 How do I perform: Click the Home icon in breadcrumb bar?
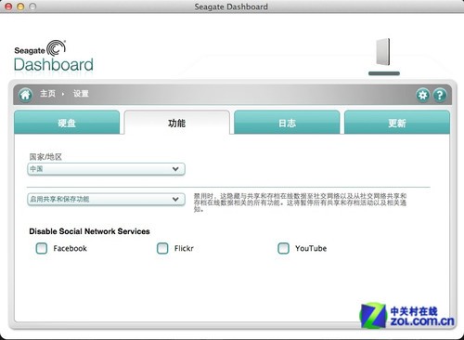tap(25, 94)
